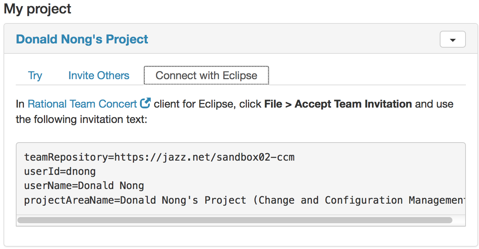Click empty gray header area beside project title
This screenshot has height=249, width=479.
(x=293, y=39)
